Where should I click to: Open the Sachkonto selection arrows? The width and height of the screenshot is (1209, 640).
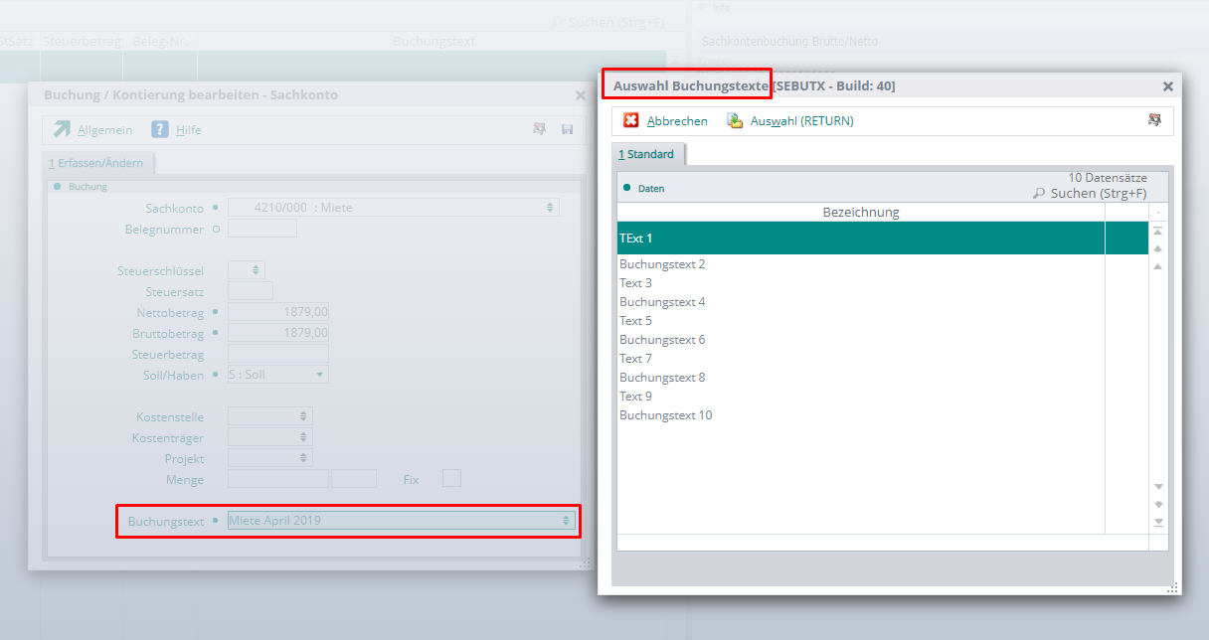(x=550, y=208)
